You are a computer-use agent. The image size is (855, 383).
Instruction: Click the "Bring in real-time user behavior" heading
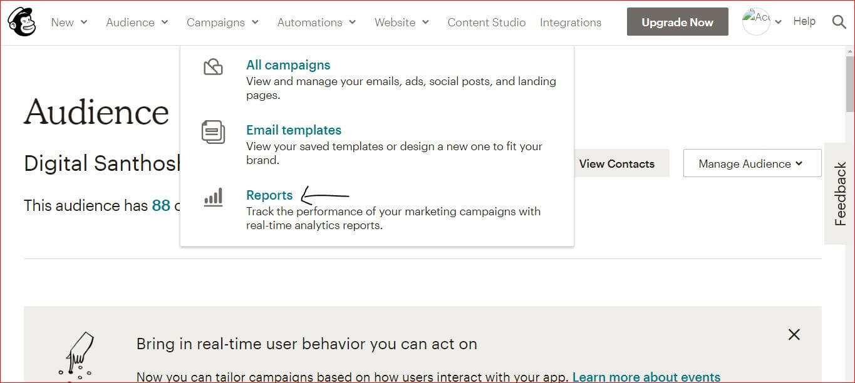click(x=306, y=344)
